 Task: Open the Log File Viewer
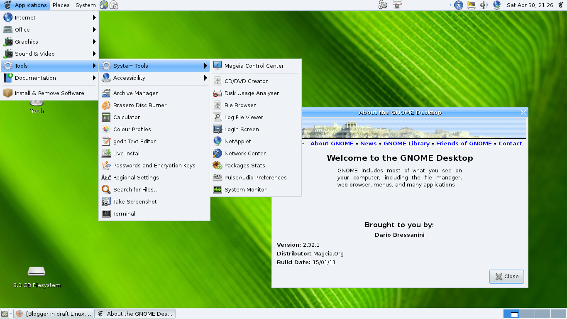(x=243, y=117)
